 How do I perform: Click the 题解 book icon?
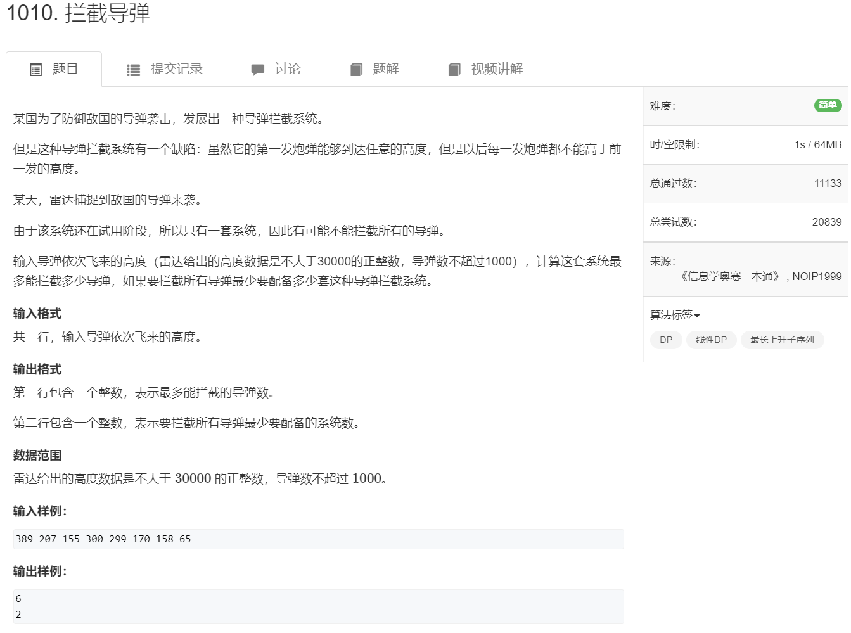pos(356,70)
